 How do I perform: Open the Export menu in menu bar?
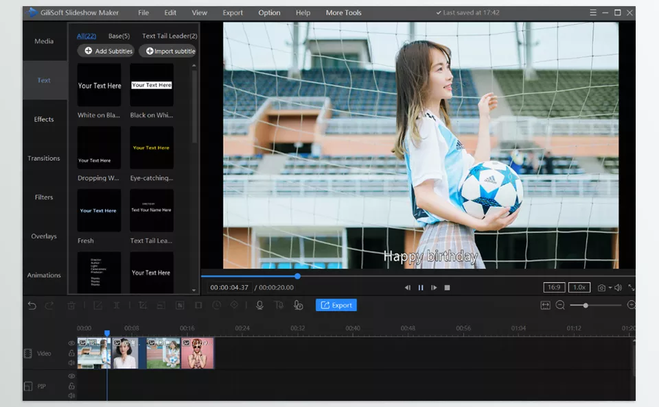coord(233,12)
